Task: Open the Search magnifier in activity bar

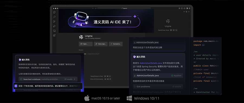Action: pos(54,17)
